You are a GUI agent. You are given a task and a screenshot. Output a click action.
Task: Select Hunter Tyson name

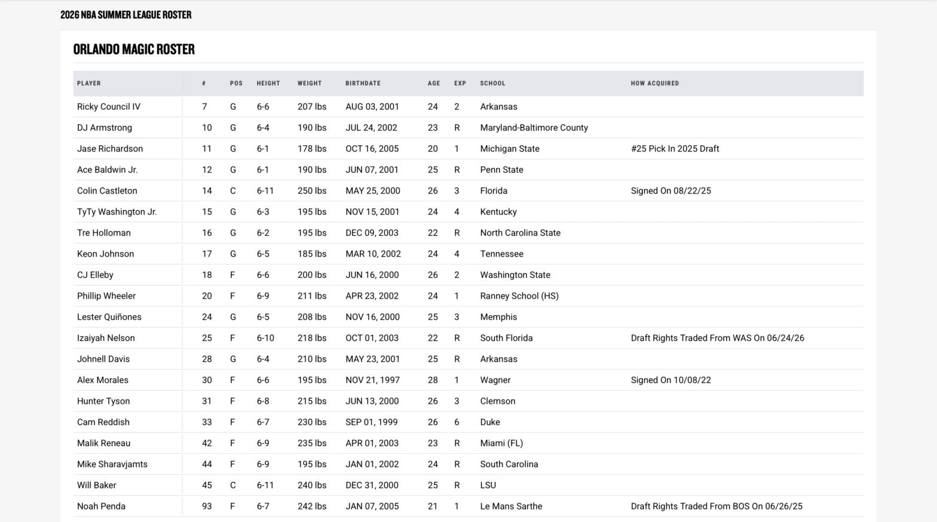pos(103,401)
